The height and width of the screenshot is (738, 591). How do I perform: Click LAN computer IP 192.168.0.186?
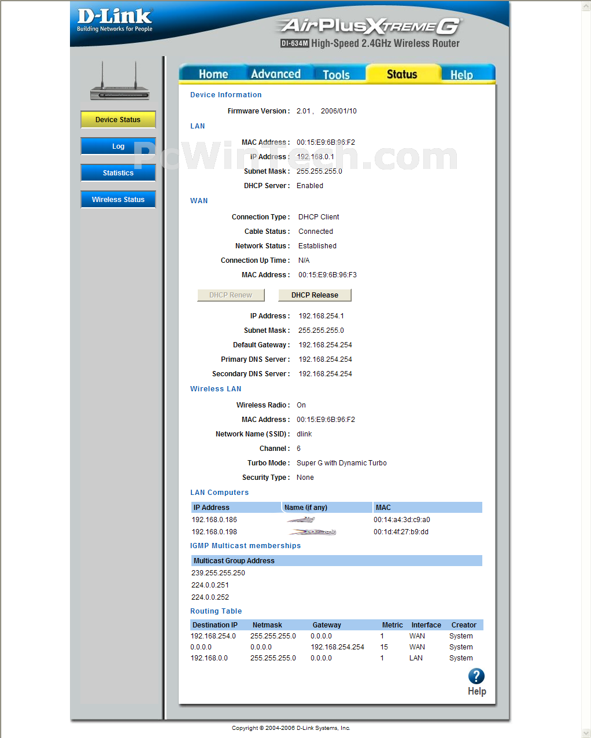coord(215,520)
